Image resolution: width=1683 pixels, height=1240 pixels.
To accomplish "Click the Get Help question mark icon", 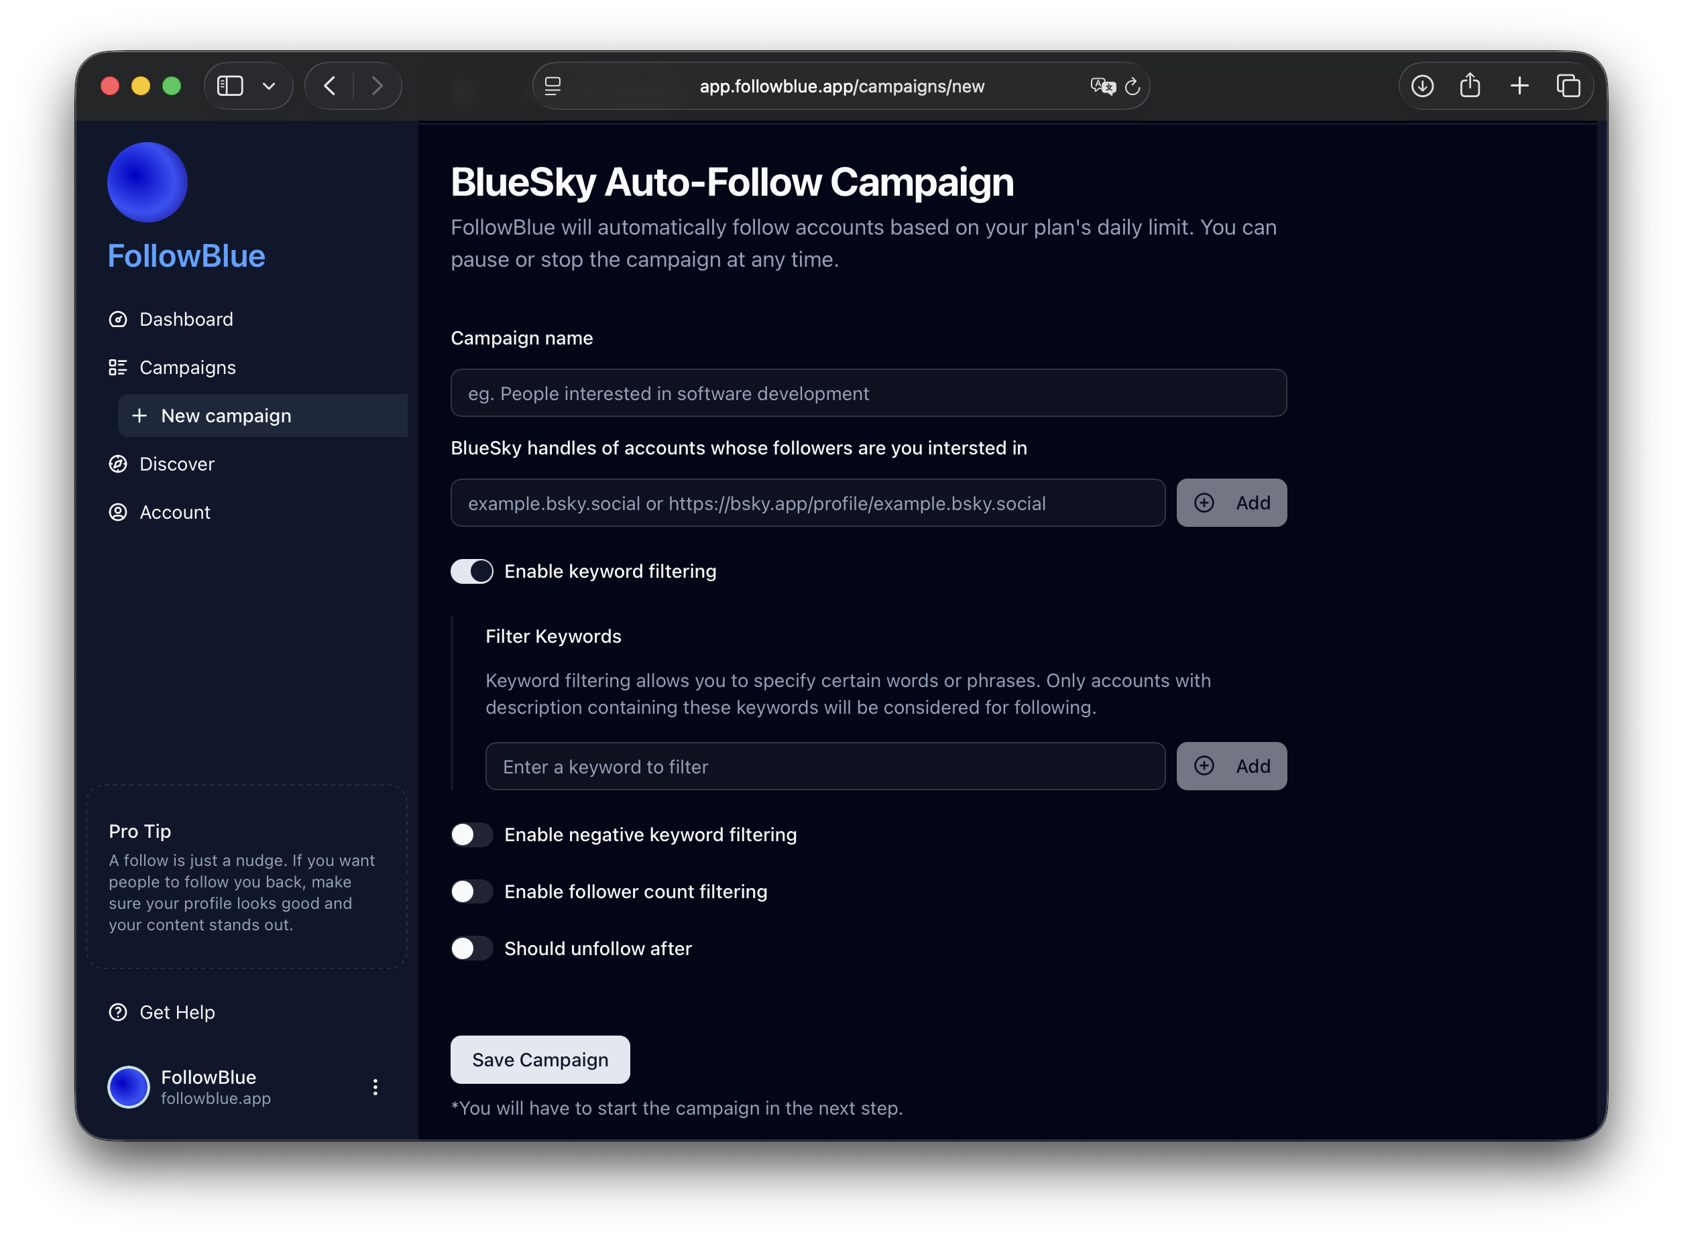I will point(118,1012).
